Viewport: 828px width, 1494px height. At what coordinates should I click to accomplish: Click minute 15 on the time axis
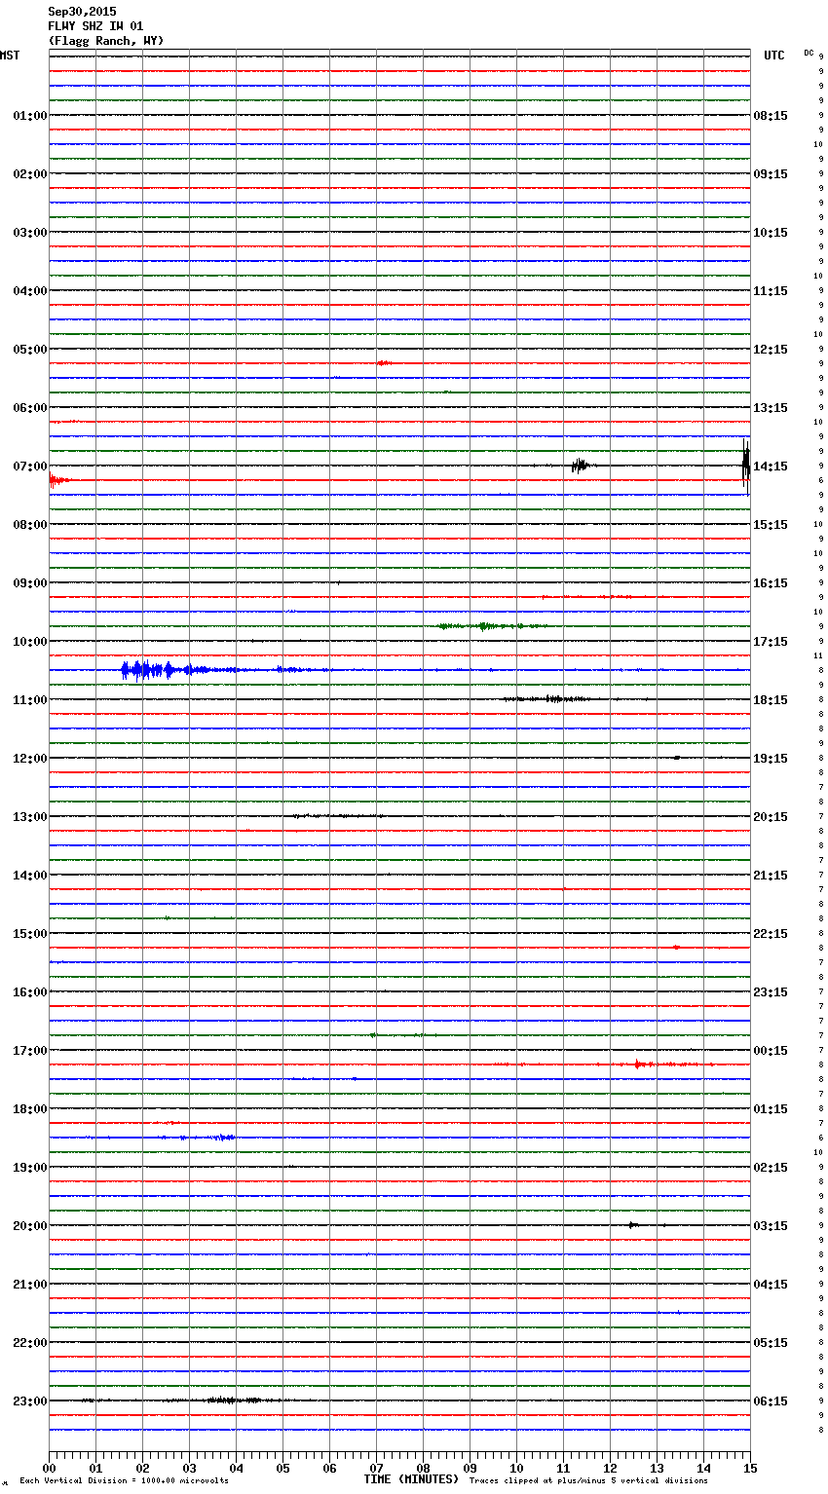click(x=750, y=1468)
